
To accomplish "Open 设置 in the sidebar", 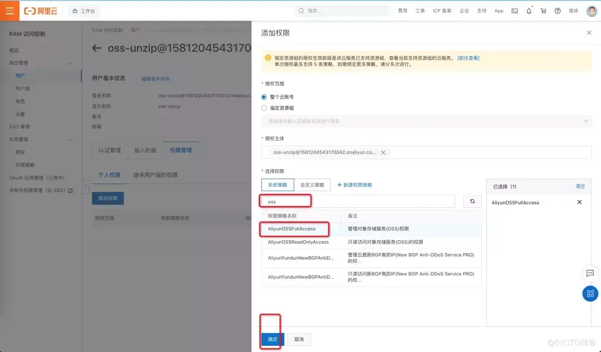I will click(x=20, y=114).
